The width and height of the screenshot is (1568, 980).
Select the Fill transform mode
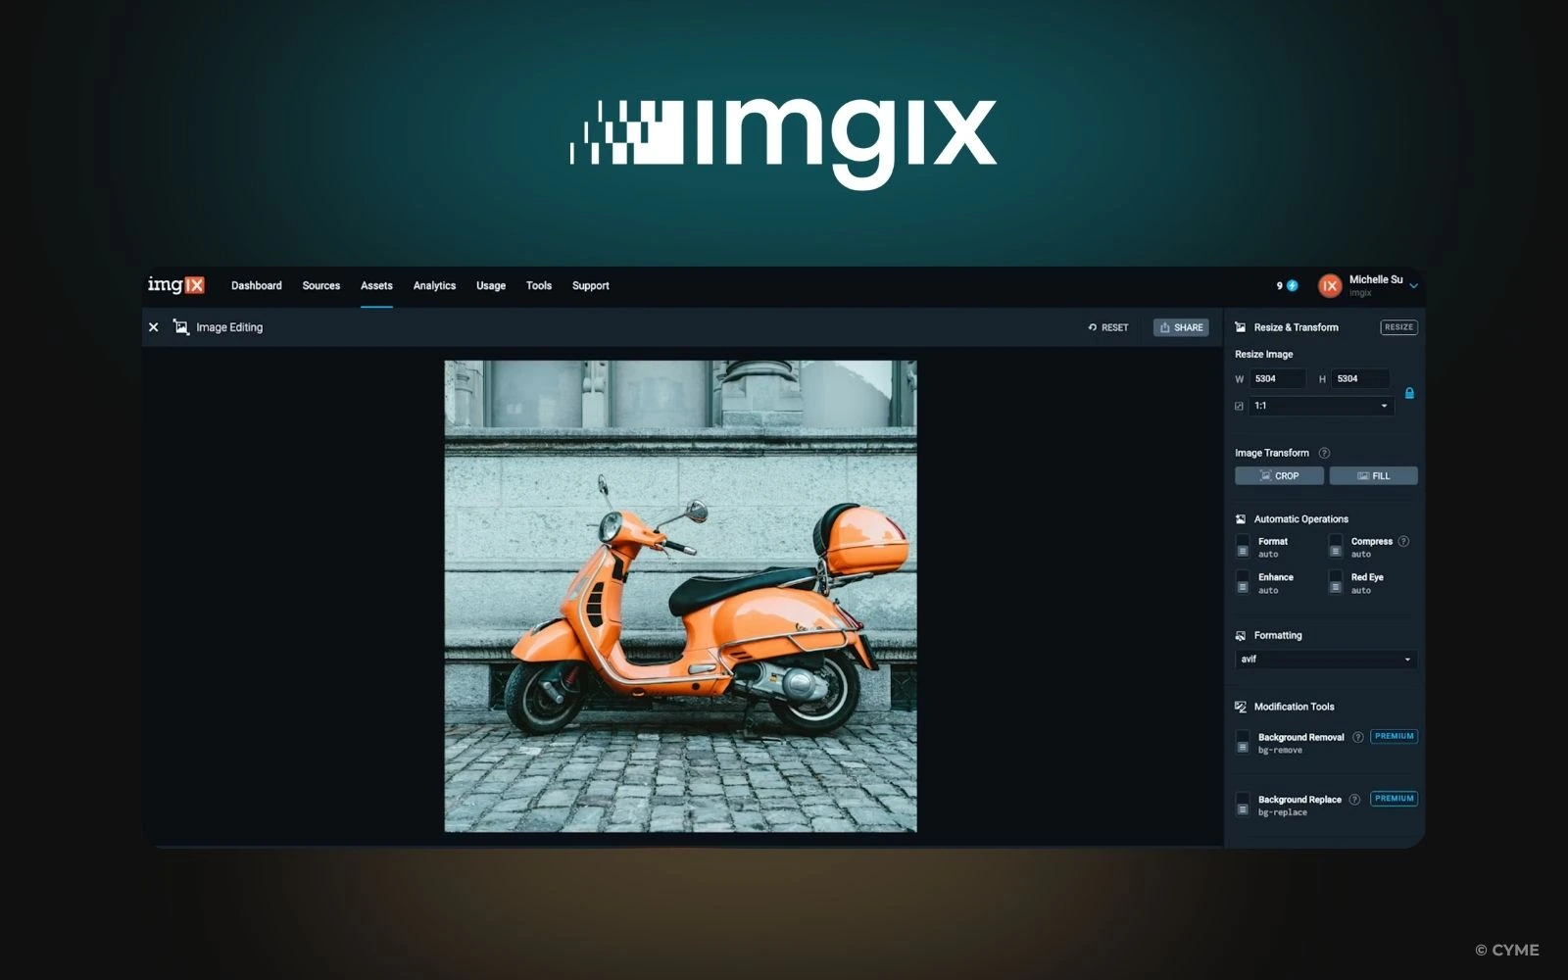(x=1373, y=475)
